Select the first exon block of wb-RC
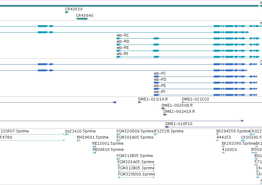The image size is (262, 185). [119, 38]
